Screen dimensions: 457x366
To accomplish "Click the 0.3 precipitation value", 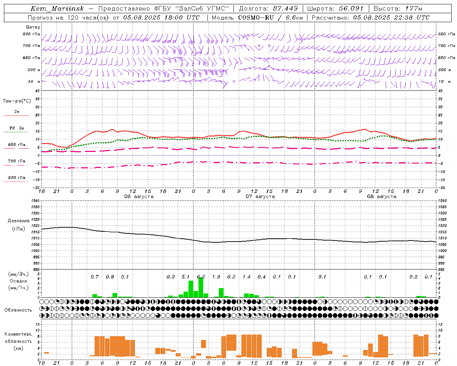I will [171, 277].
